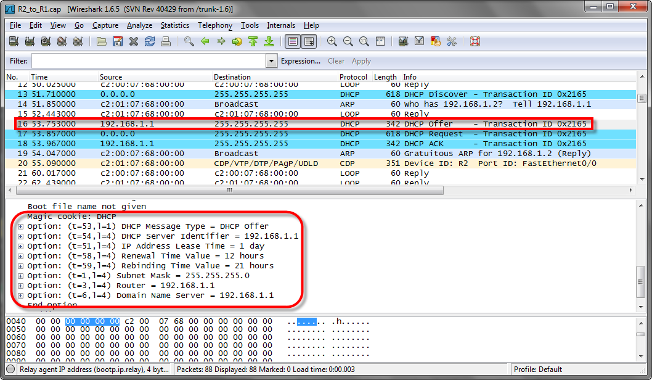Click the Apply filter button
652x380 pixels.
pyautogui.click(x=361, y=61)
